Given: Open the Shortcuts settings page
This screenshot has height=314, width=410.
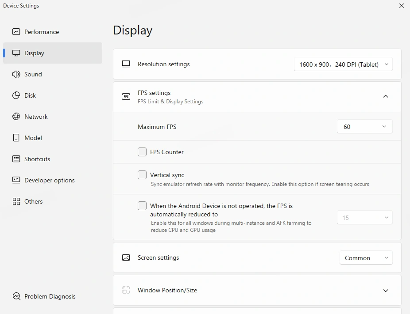Looking at the screenshot, I should pyautogui.click(x=53, y=159).
